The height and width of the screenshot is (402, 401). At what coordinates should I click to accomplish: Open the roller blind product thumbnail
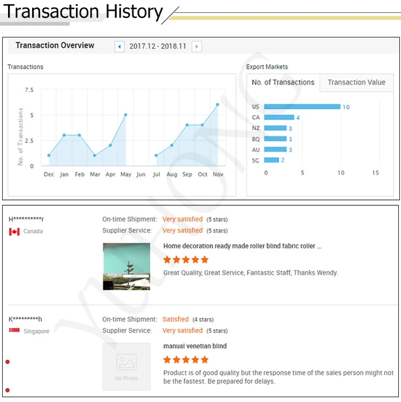(126, 266)
